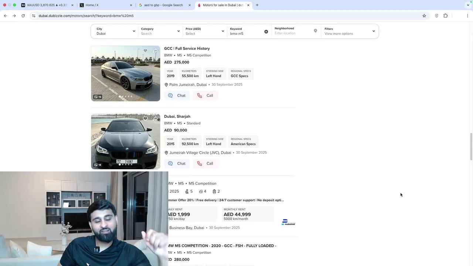
Task: Click the '92,500 km' value
Action: [x=190, y=144]
